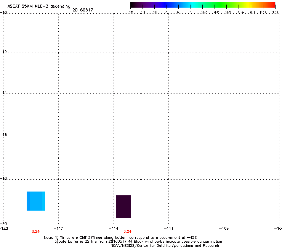
Task: Click the latitude label -42
Action: point(3,52)
